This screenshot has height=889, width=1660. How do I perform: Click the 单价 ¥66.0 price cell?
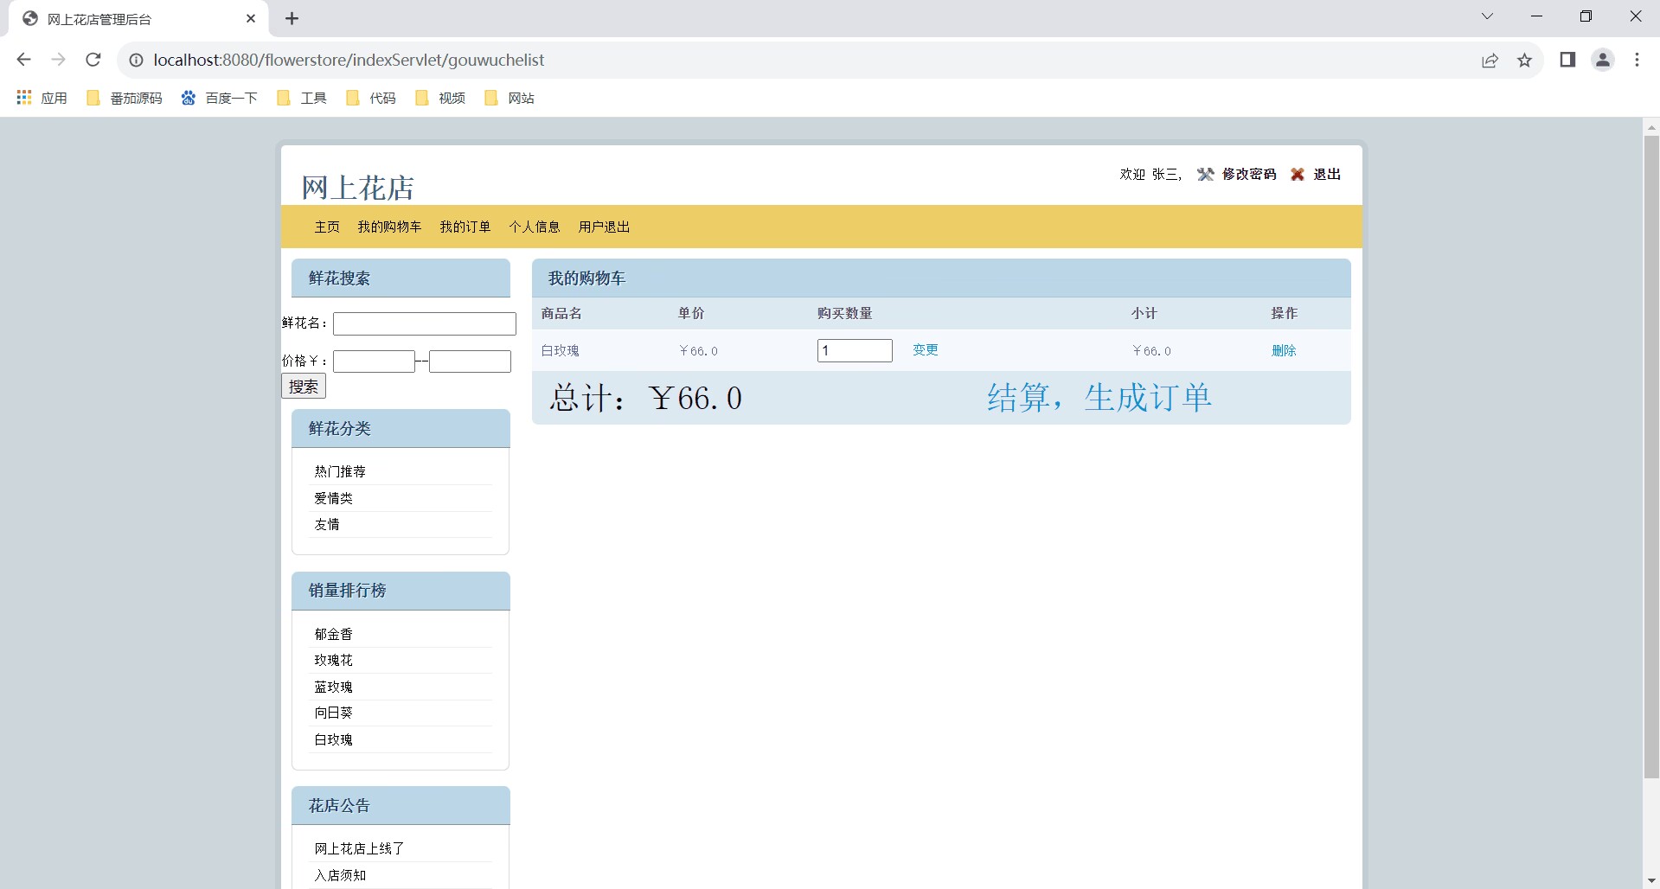pyautogui.click(x=698, y=350)
